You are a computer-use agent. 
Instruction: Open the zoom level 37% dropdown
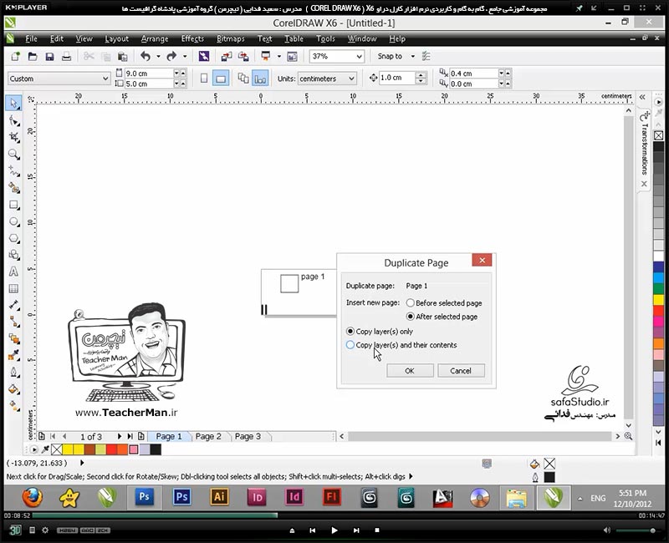[x=337, y=56]
